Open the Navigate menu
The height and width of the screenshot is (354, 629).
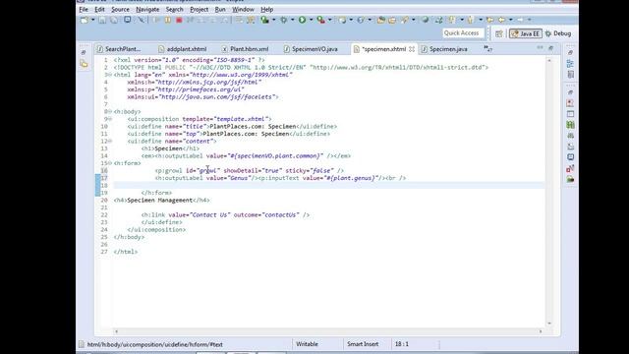coord(147,9)
